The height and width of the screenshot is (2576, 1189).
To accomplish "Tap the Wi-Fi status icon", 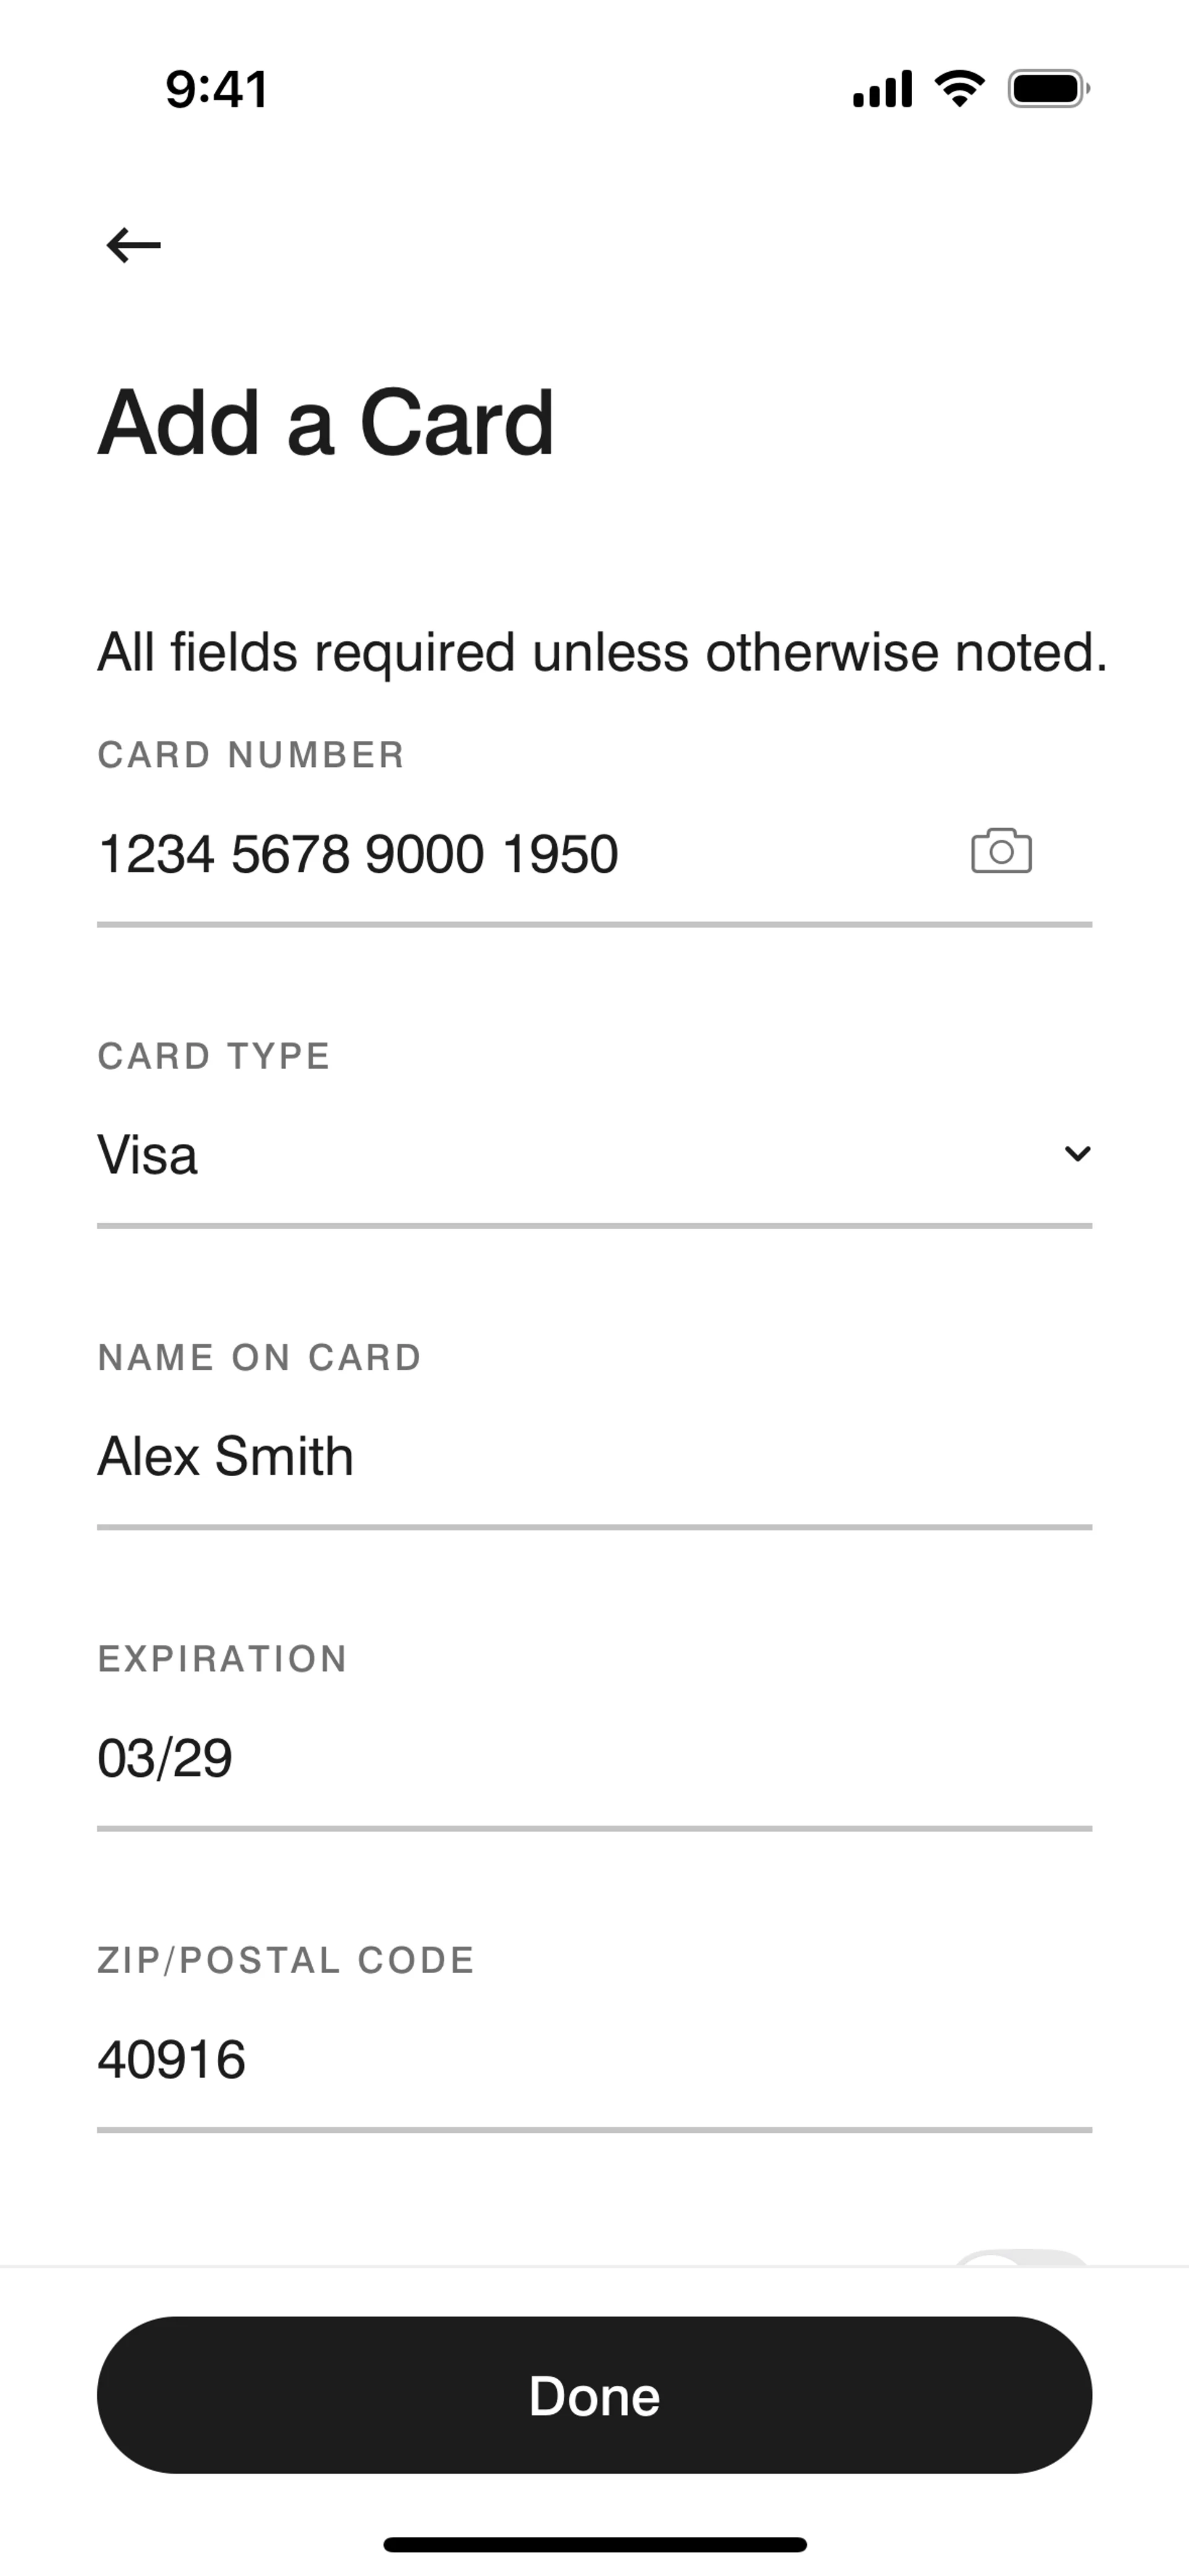I will (959, 89).
